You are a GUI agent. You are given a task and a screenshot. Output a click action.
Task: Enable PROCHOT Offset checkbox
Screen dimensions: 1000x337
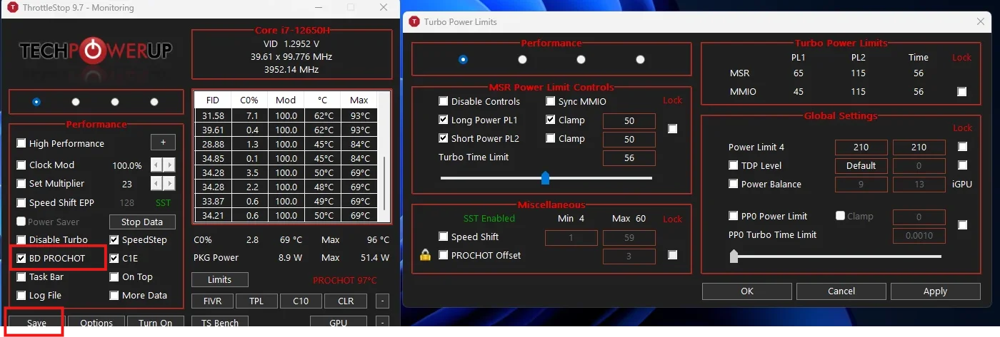[x=444, y=255]
